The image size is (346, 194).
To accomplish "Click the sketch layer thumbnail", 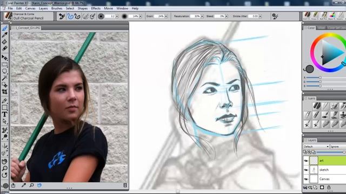I will pyautogui.click(x=314, y=170).
